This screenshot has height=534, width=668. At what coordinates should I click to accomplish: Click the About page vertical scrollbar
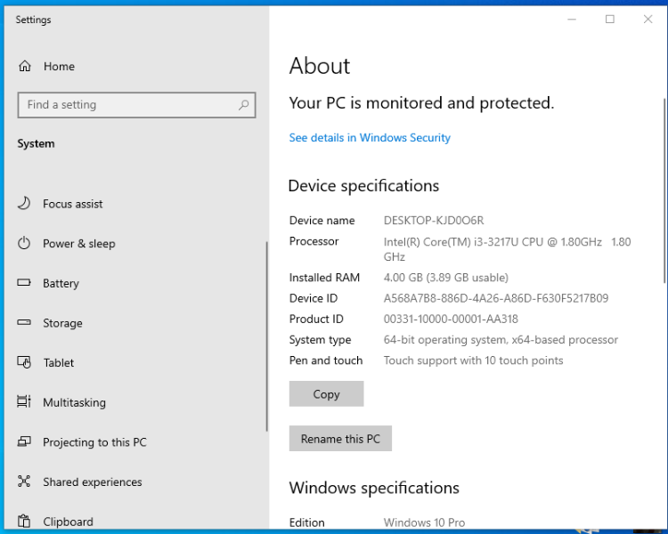[x=664, y=190]
